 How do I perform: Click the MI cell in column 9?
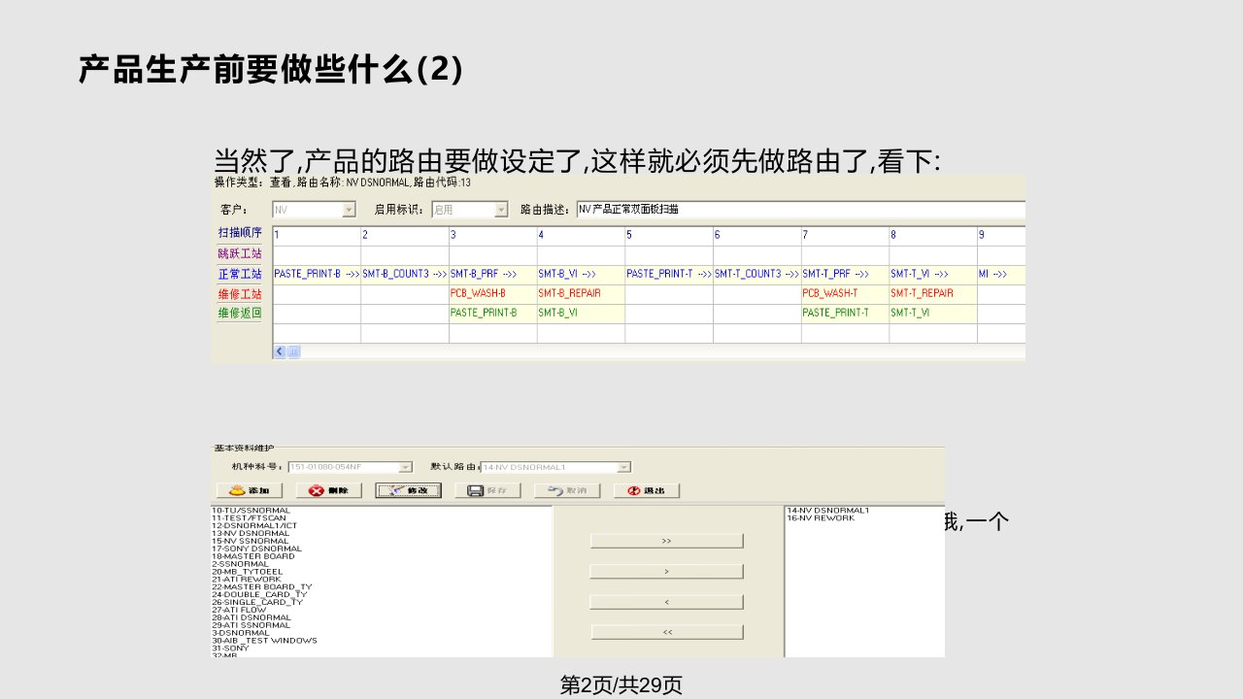[1001, 275]
